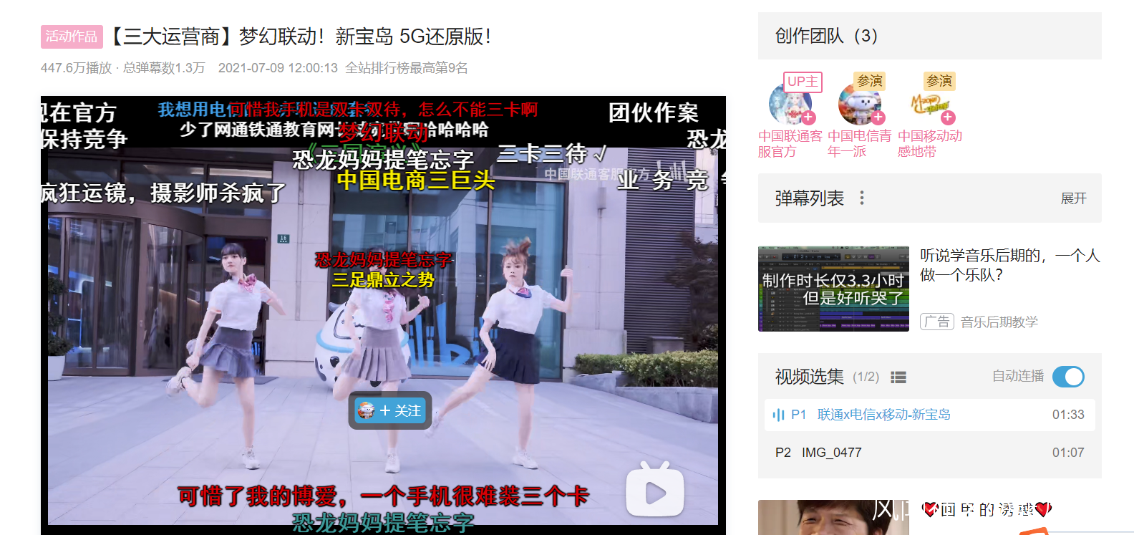The height and width of the screenshot is (535, 1134).
Task: Click the 447.6万播放 view count
Action: [76, 68]
